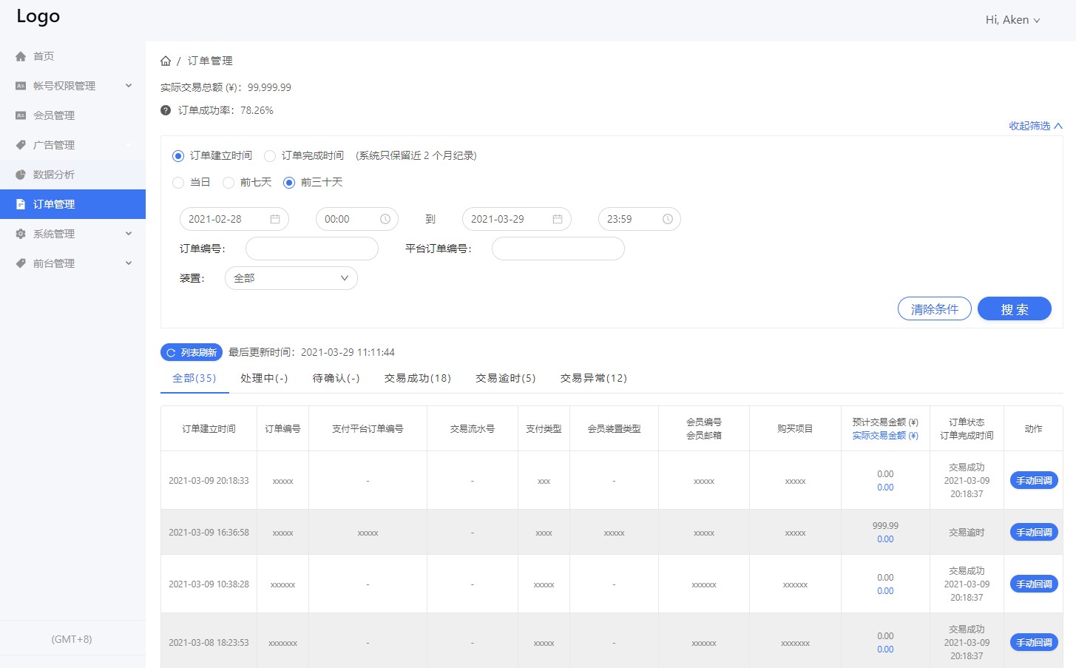Viewport: 1076px width, 668px height.
Task: Expand the 帐号权限管理 submenu chevron
Action: 129,86
